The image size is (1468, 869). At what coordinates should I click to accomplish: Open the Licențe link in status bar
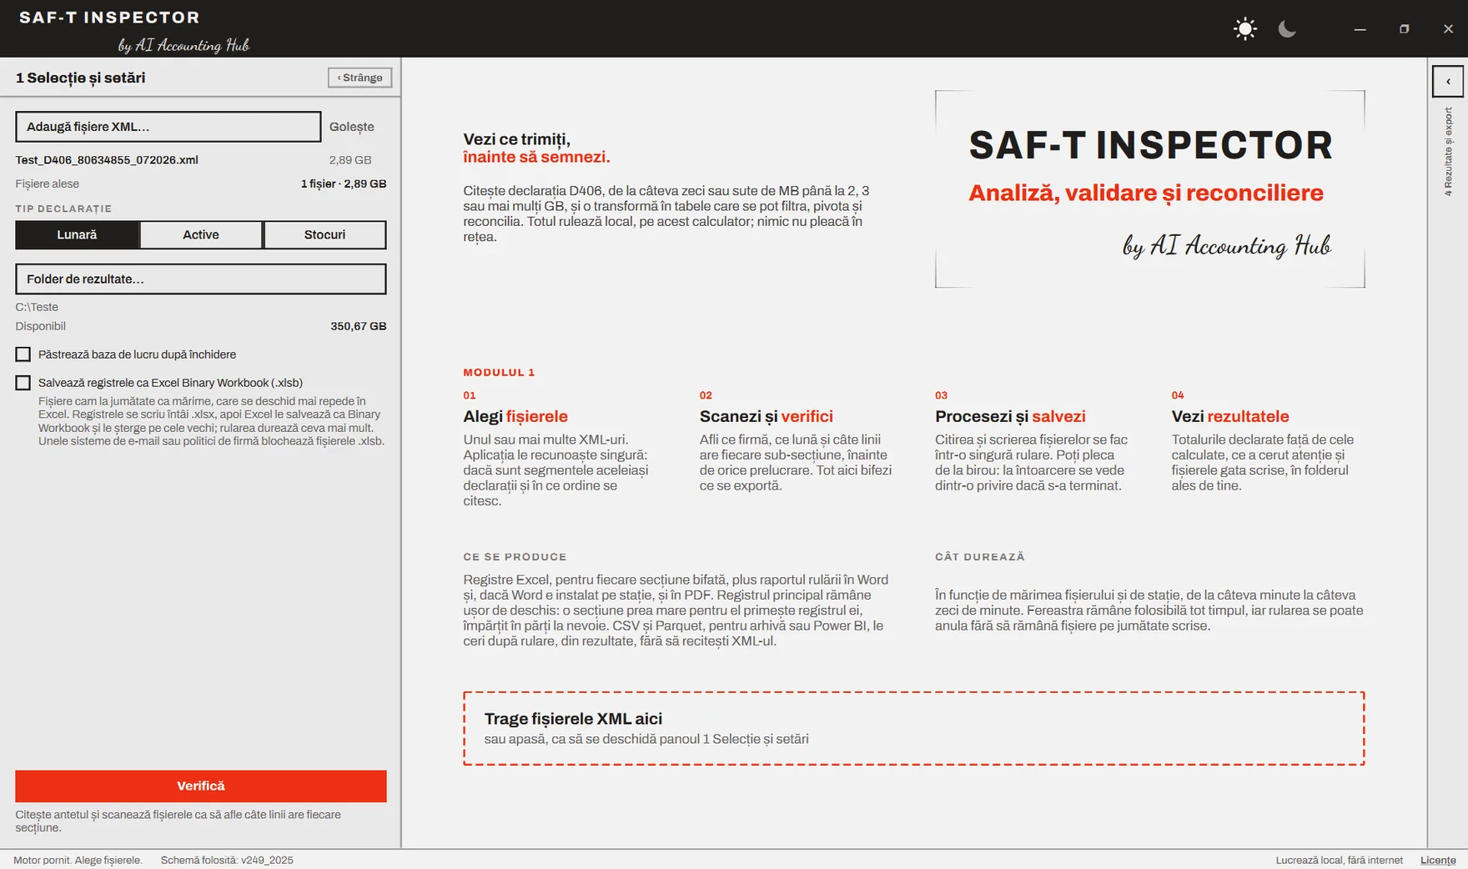pos(1438,861)
